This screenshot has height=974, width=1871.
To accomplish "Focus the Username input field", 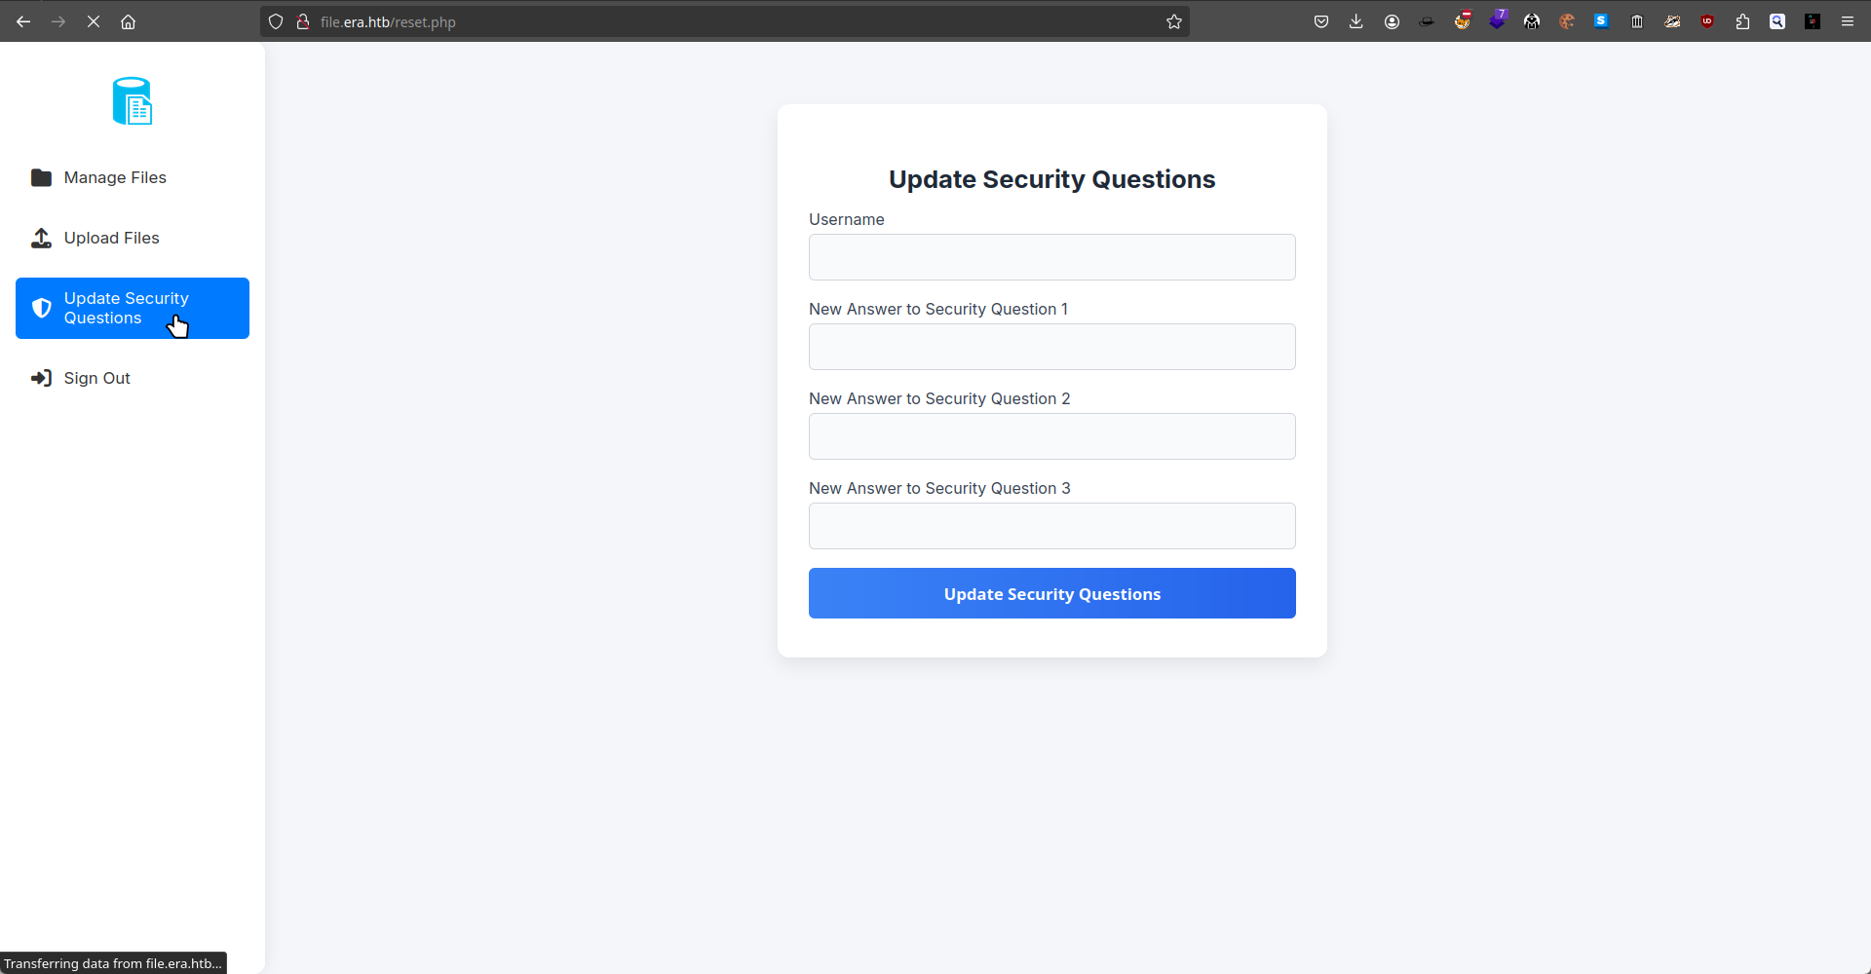I will click(x=1051, y=257).
